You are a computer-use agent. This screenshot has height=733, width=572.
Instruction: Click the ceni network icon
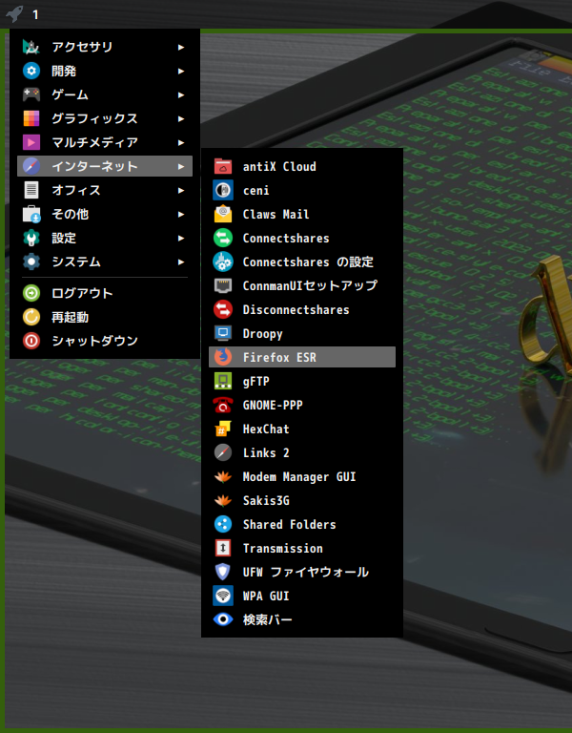223,190
